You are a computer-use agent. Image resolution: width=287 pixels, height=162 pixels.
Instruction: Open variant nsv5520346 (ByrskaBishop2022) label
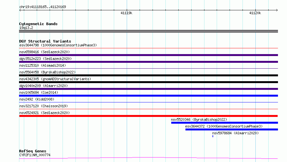[199, 119]
